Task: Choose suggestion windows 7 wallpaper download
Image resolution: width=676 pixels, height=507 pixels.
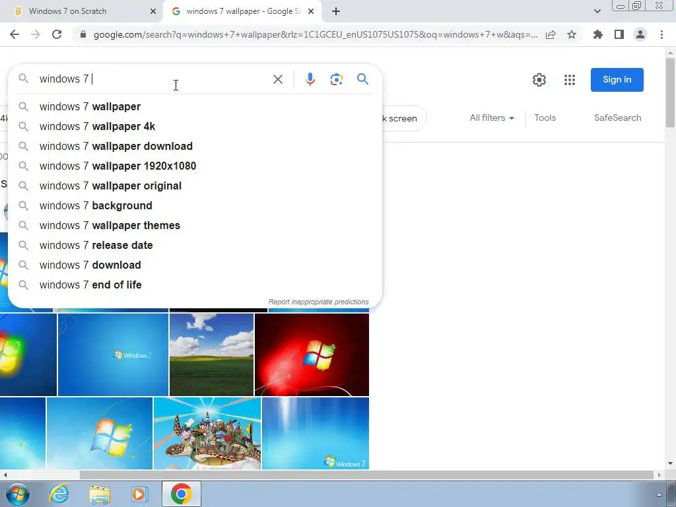Action: tap(195, 146)
